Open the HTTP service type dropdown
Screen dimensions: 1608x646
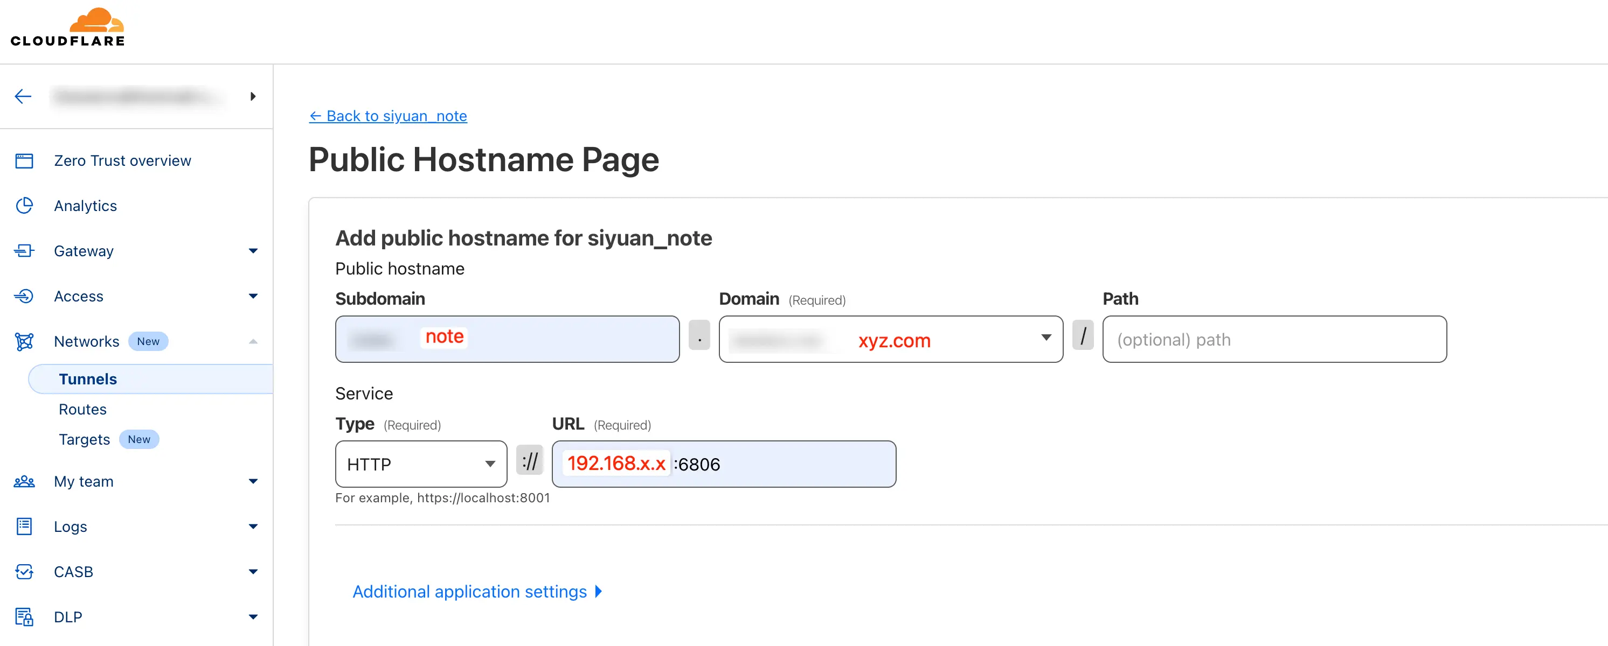[x=421, y=464]
